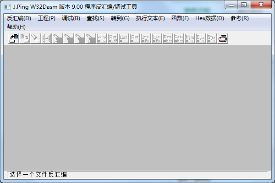Open the 转到(G) menu
This screenshot has height=183, width=275.
120,18
